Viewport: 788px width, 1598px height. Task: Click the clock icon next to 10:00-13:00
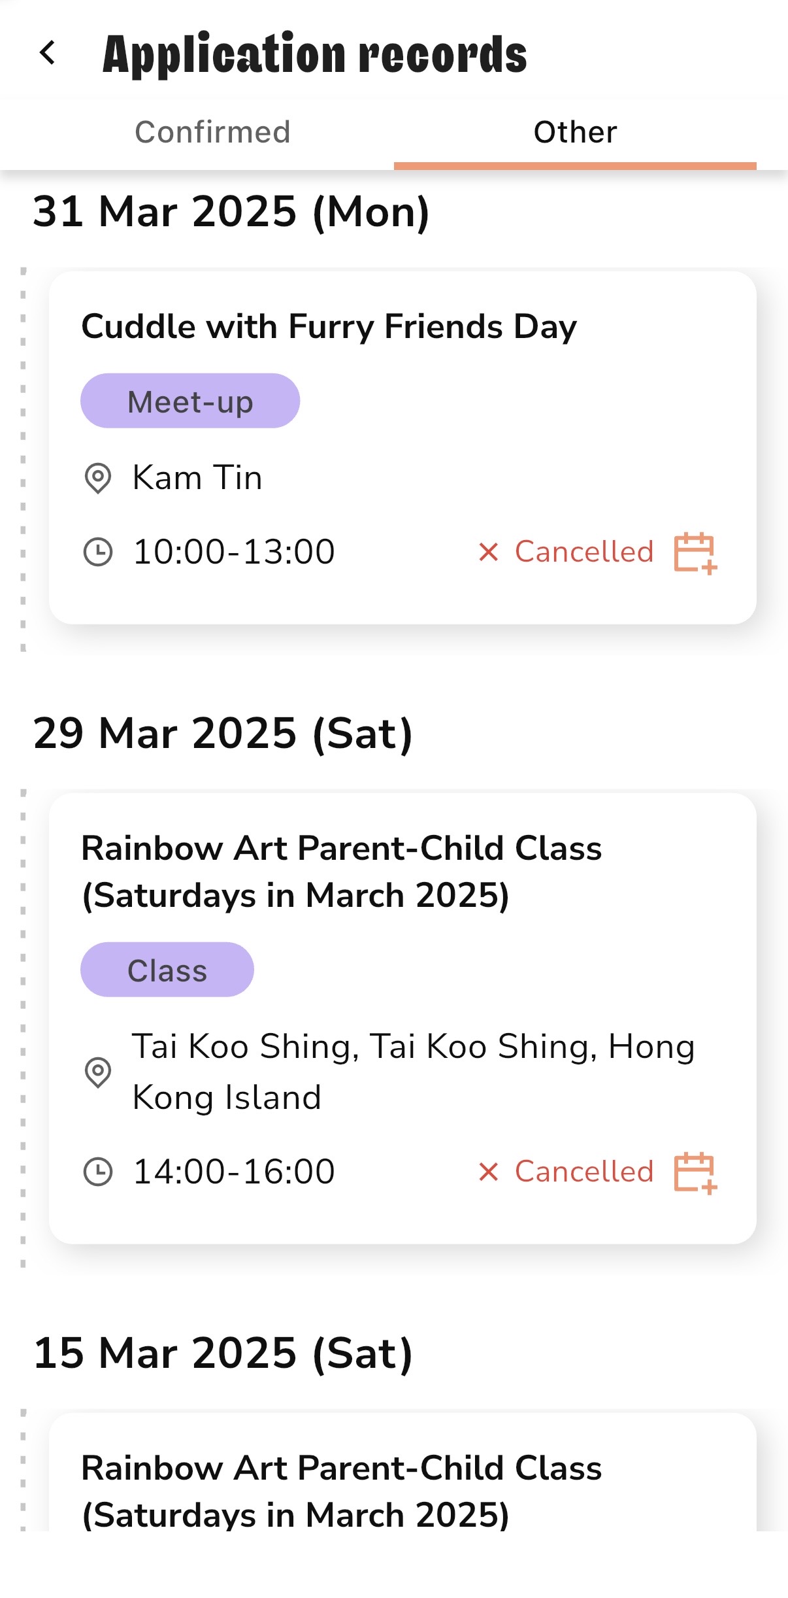(98, 552)
